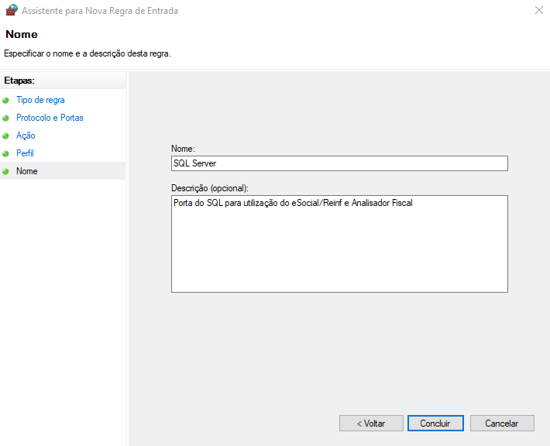Image resolution: width=550 pixels, height=446 pixels.
Task: Focus the Nome field containing SQL Server
Action: click(339, 163)
